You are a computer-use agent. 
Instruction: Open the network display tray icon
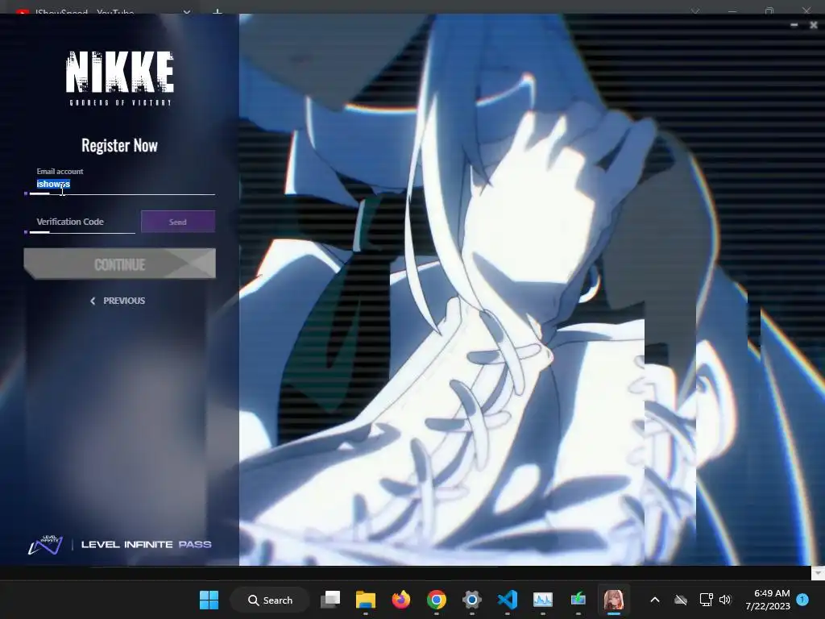[706, 600]
